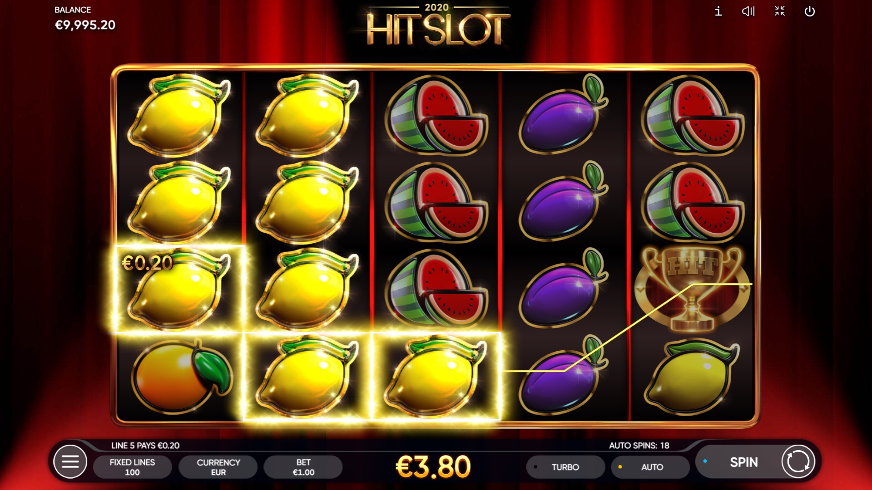
Task: Click the highlighted €0.20 lemon symbol
Action: 179,289
